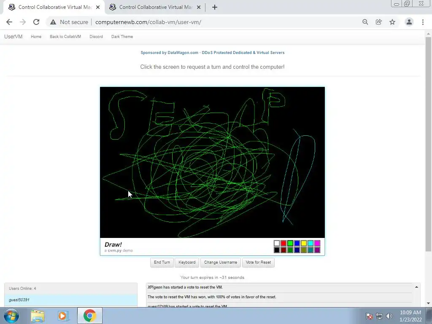Viewport: 432px width, 324px height.
Task: Reload the page with the refresh icon
Action: pyautogui.click(x=36, y=22)
